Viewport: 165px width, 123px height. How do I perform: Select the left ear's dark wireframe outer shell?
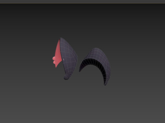click(69, 57)
